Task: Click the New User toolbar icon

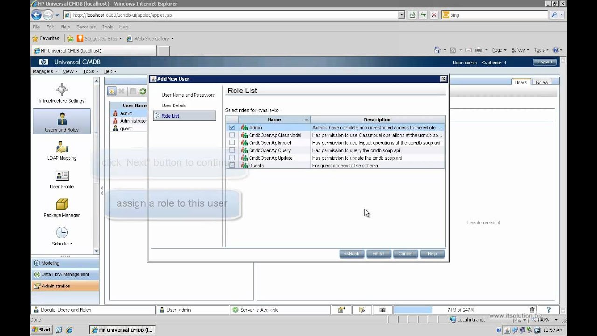Action: tap(111, 91)
